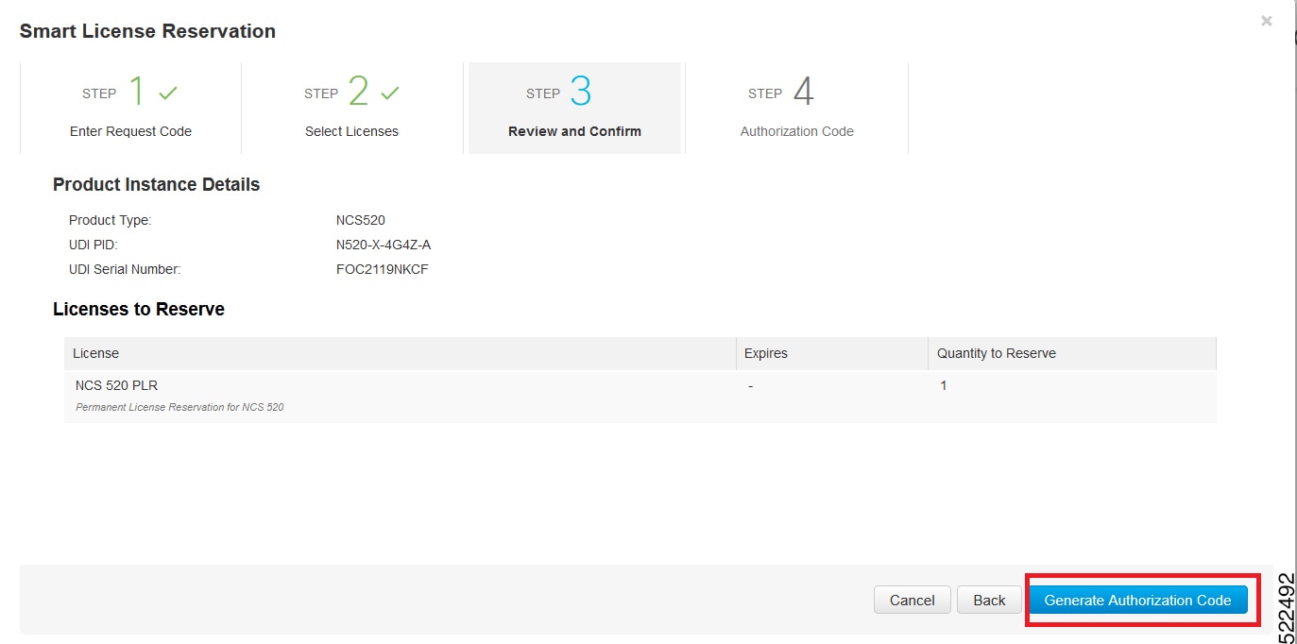1297x644 pixels.
Task: Click the Expires column header
Action: pyautogui.click(x=832, y=353)
